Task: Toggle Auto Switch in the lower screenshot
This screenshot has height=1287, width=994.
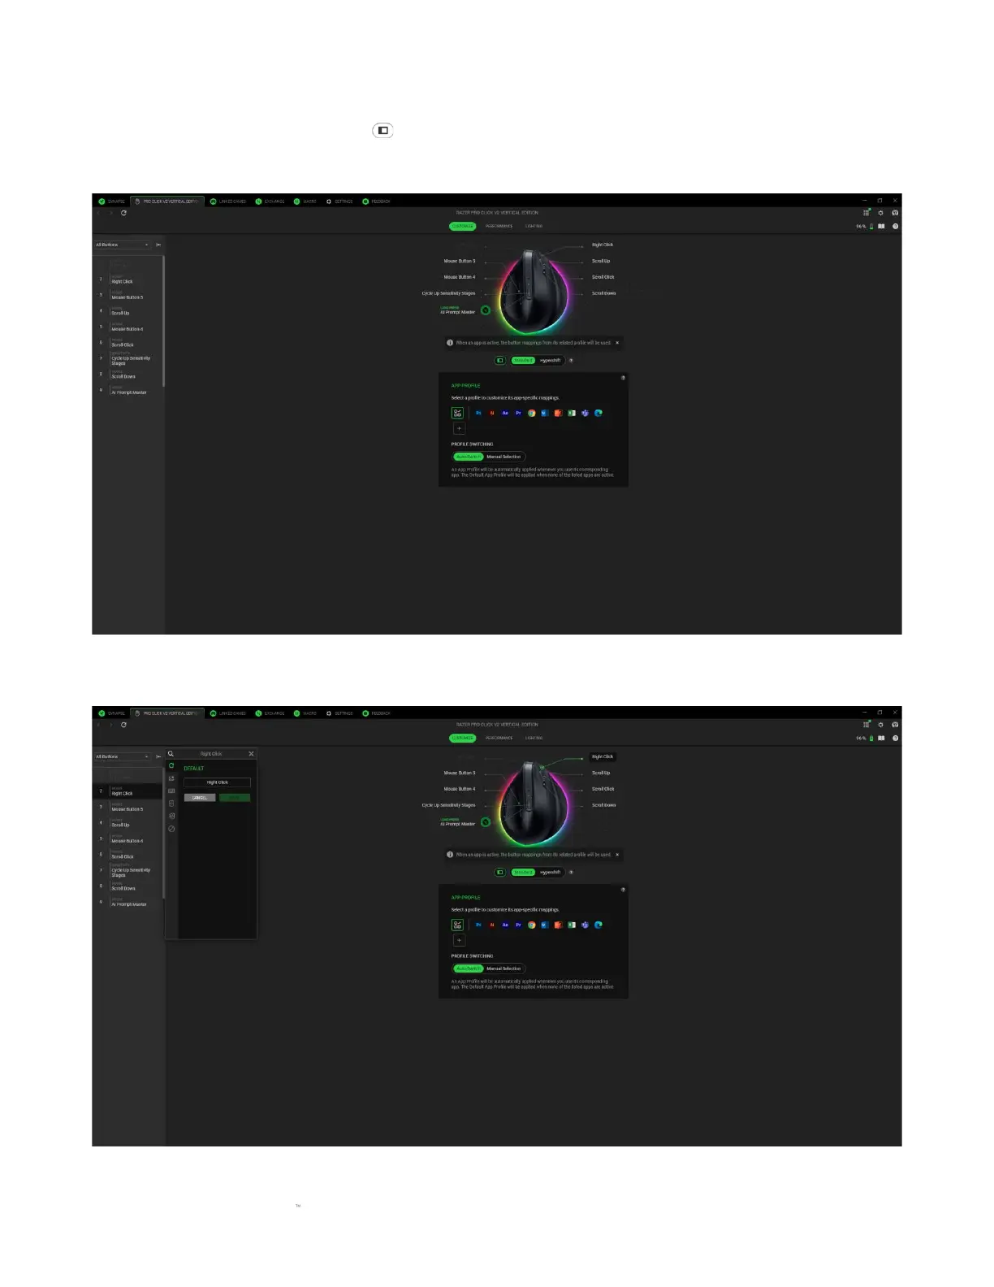Action: point(468,968)
